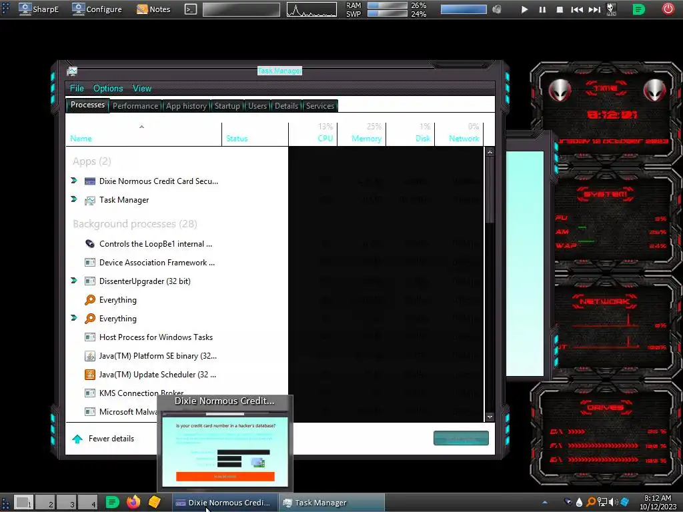Open the SharpE menu in top bar

point(38,9)
